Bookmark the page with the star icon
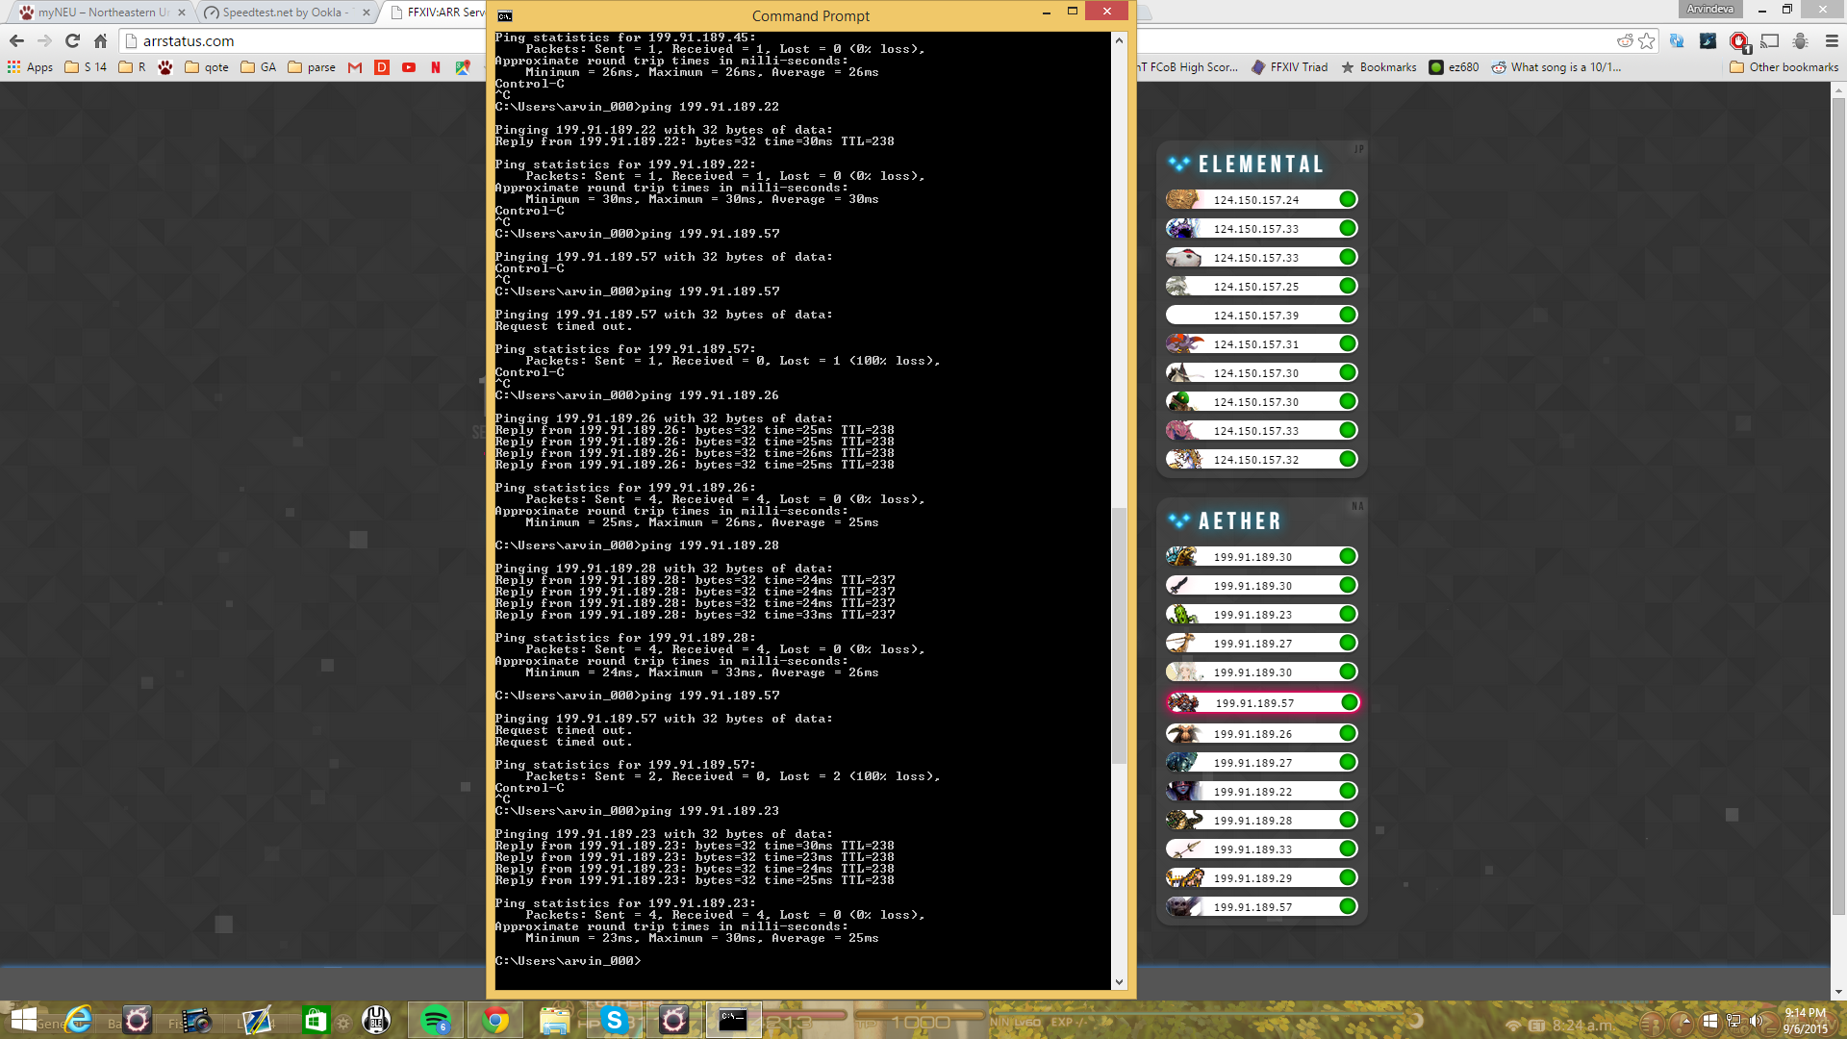Viewport: 1847px width, 1039px height. (1647, 40)
